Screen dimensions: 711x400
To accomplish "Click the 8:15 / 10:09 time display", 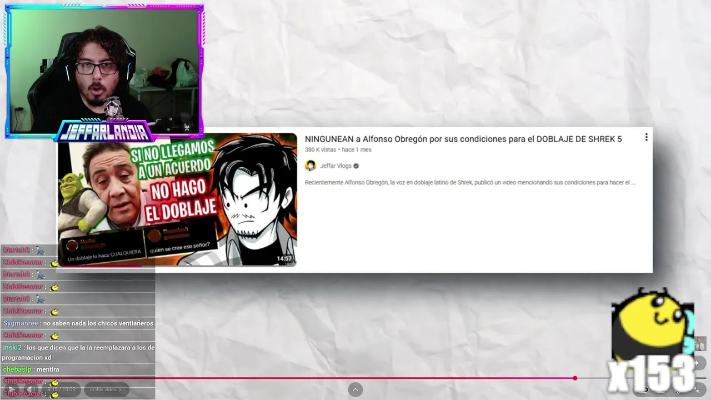I will (61, 389).
